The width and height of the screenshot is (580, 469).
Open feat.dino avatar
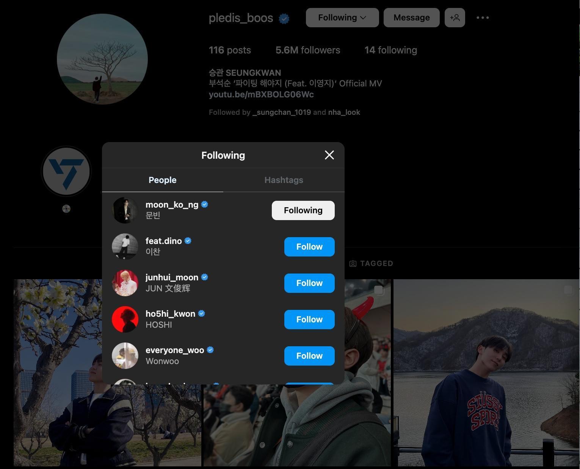(x=125, y=247)
